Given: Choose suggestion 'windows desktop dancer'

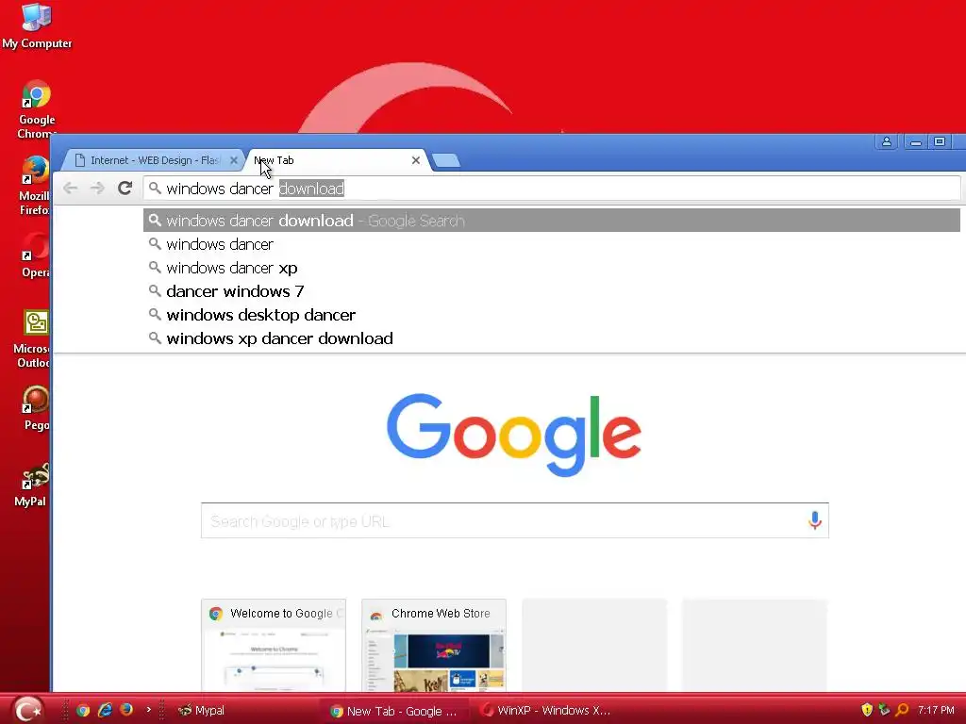Looking at the screenshot, I should point(551,315).
